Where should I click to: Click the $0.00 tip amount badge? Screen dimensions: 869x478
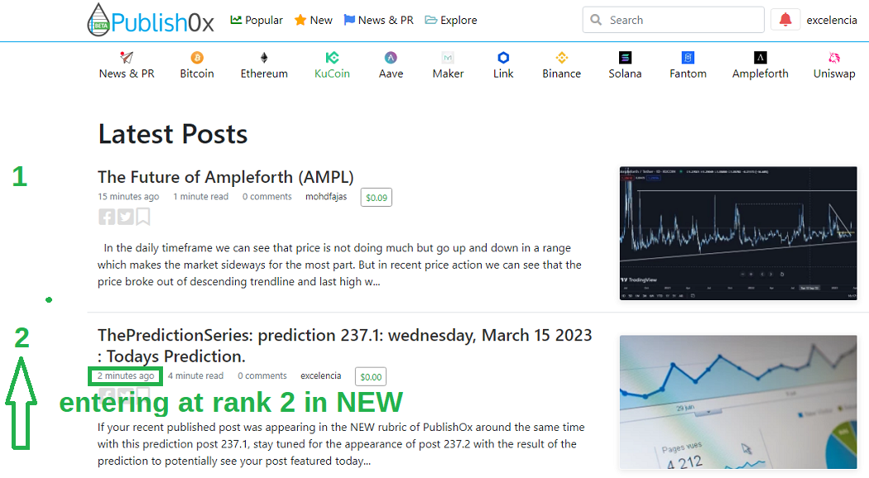[x=371, y=376]
